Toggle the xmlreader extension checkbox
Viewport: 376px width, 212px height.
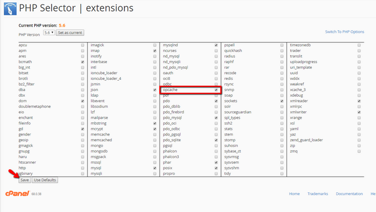click(x=359, y=101)
